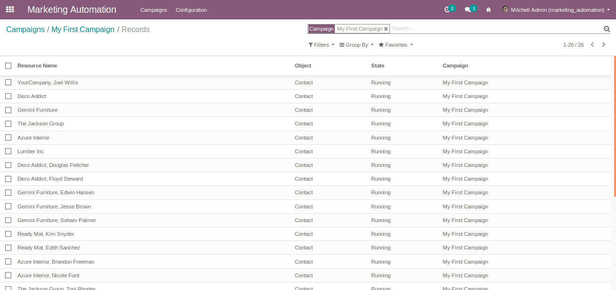Check The Jackson Group row checkbox
Viewport: 616px width, 290px height.
pos(8,124)
